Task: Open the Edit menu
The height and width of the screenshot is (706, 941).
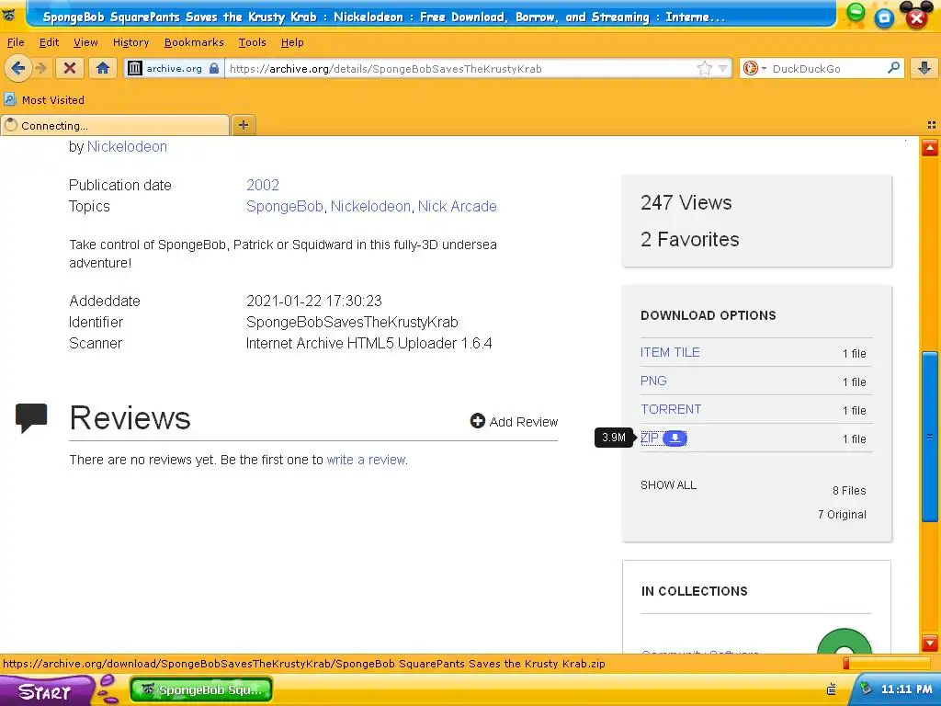Action: (x=50, y=42)
